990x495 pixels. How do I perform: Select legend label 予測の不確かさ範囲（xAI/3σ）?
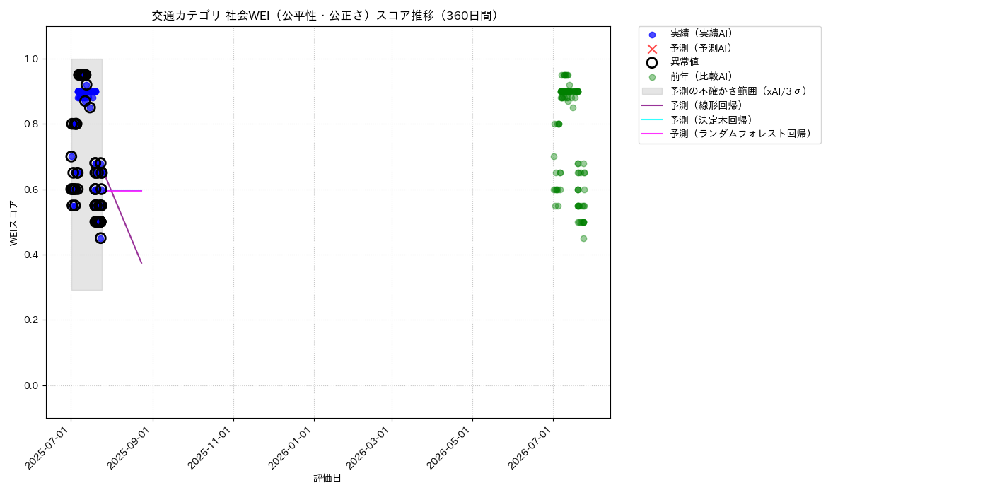[x=739, y=91]
